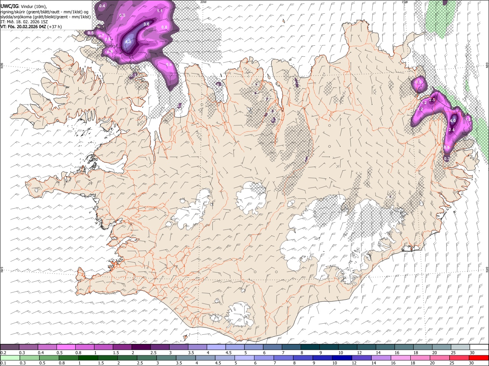Viewport: 489px width, 366px height.
Task: Pick pale green bottom-row swatch between 0.1 and 0.3
Action: (10, 358)
